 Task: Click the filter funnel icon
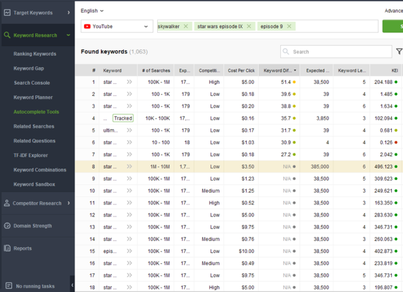tap(399, 52)
